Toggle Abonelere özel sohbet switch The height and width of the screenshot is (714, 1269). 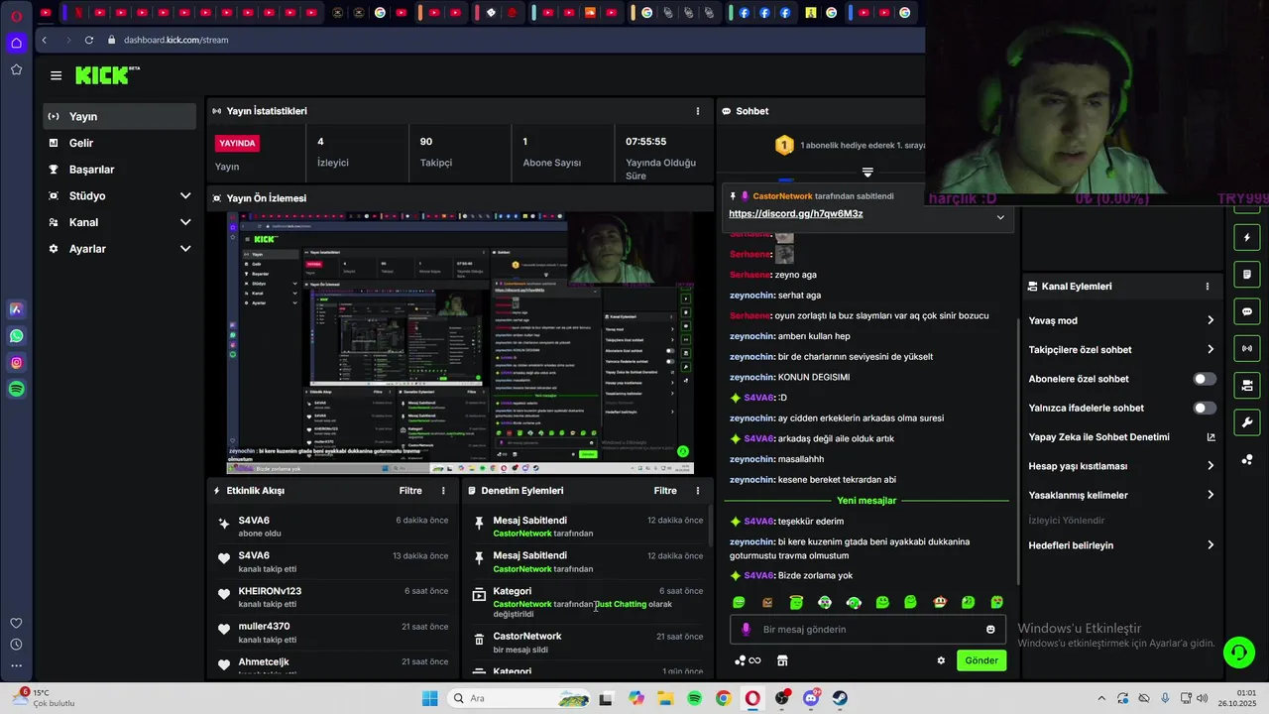[1205, 379]
